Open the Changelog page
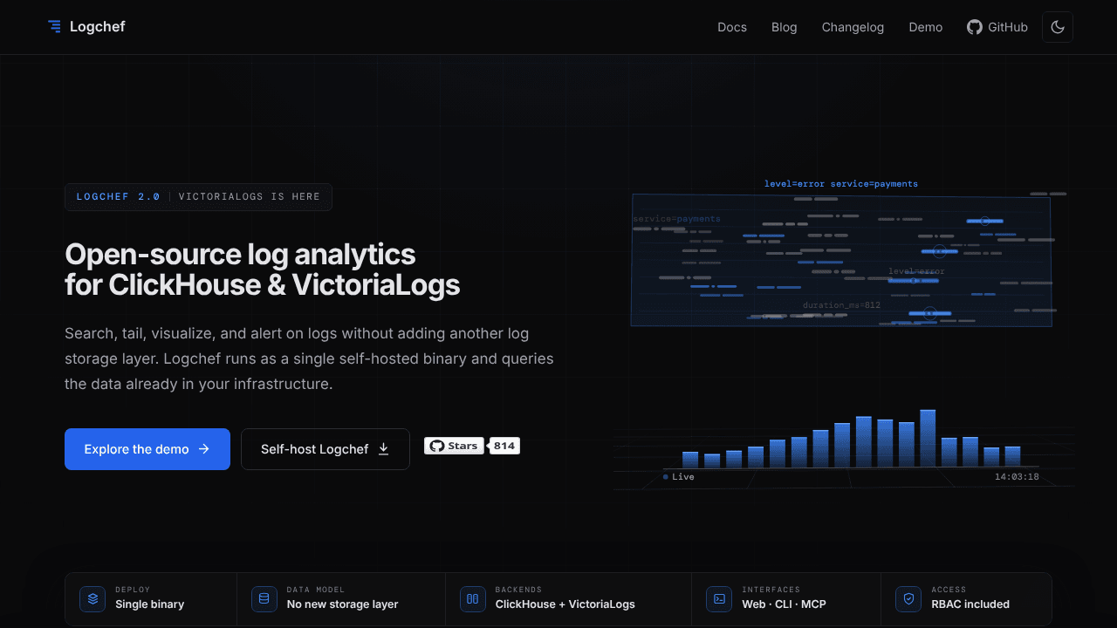1117x628 pixels. point(853,27)
